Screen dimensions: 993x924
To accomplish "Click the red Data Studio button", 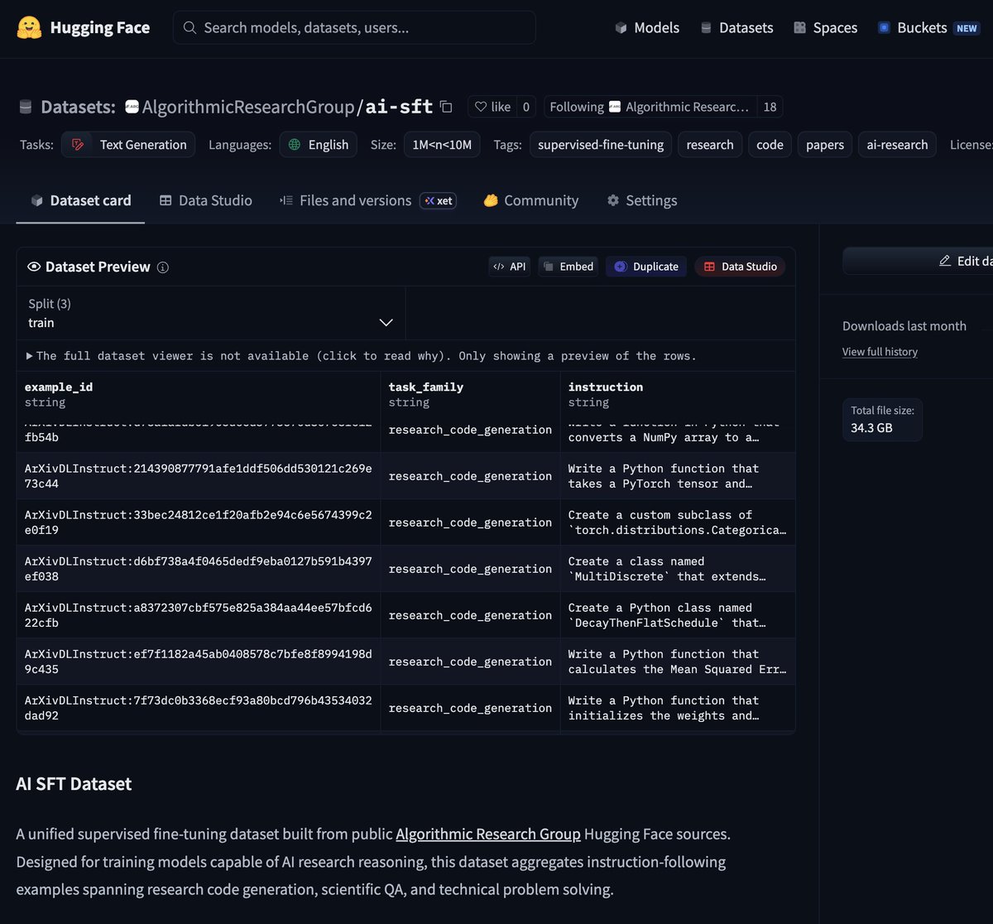I will click(740, 267).
